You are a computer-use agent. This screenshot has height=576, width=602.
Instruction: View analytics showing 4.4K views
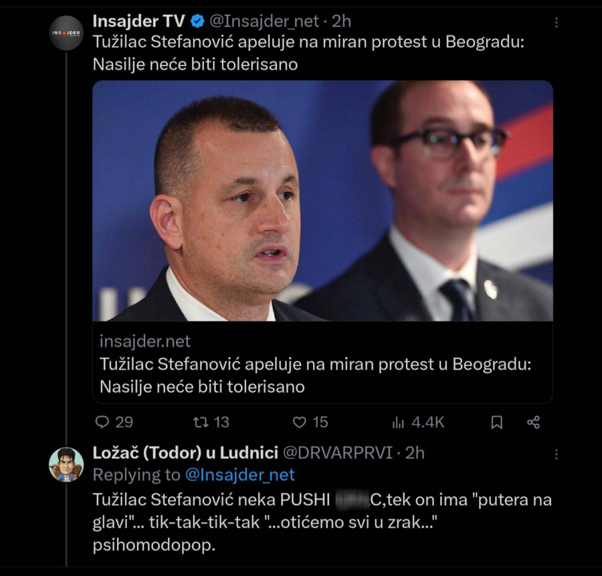click(x=418, y=422)
